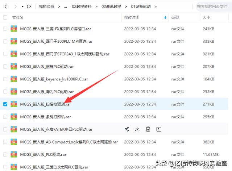Check the box for 条码打印机.rar

(x=5, y=117)
